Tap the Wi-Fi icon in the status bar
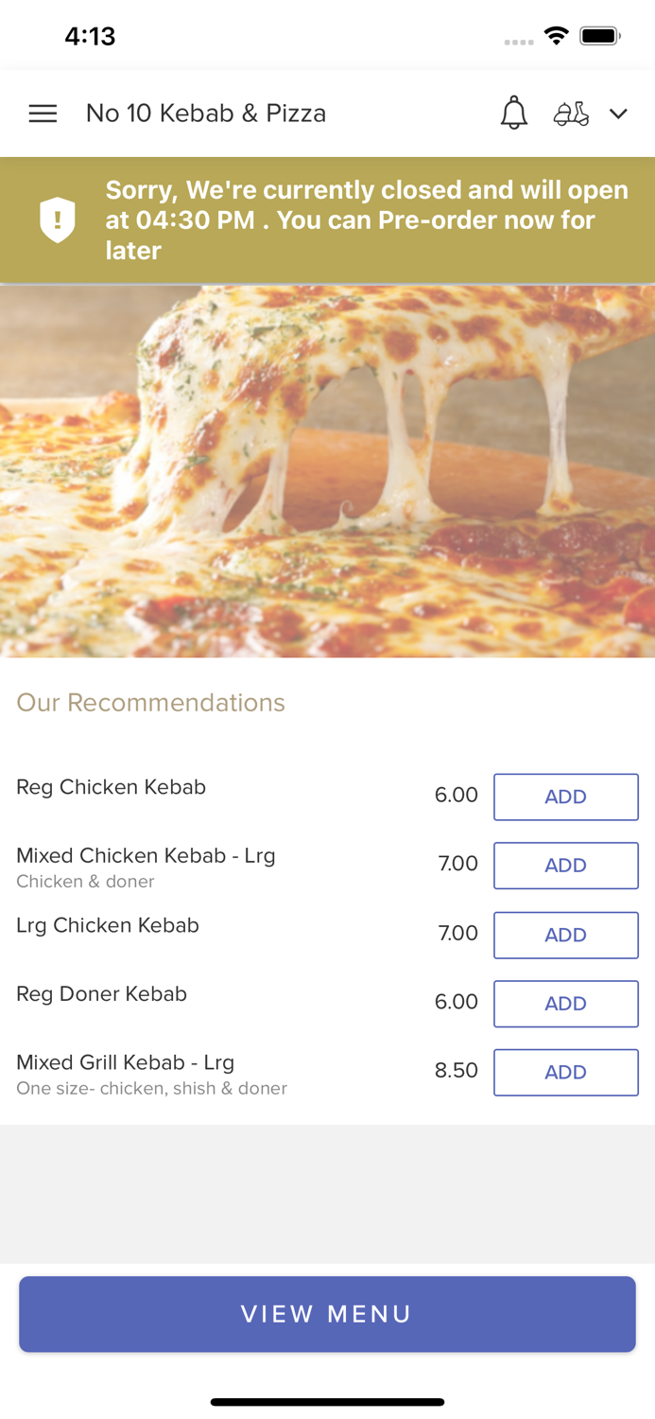Viewport: 655px width, 1419px height. pyautogui.click(x=556, y=34)
